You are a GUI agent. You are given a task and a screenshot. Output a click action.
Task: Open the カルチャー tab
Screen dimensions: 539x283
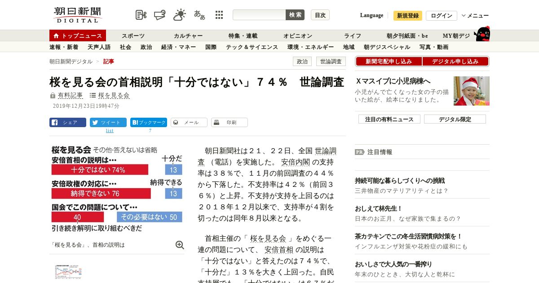tap(188, 36)
